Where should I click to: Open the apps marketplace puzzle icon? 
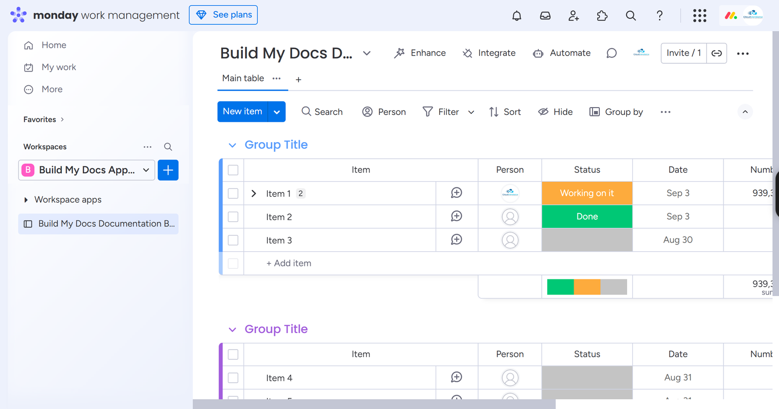pos(602,16)
